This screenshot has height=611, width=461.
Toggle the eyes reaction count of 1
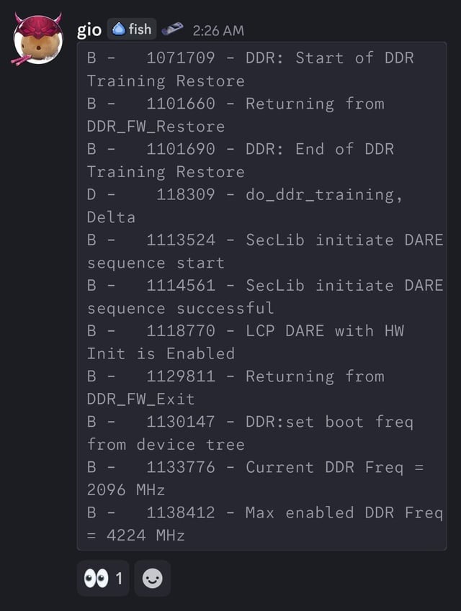point(119,579)
